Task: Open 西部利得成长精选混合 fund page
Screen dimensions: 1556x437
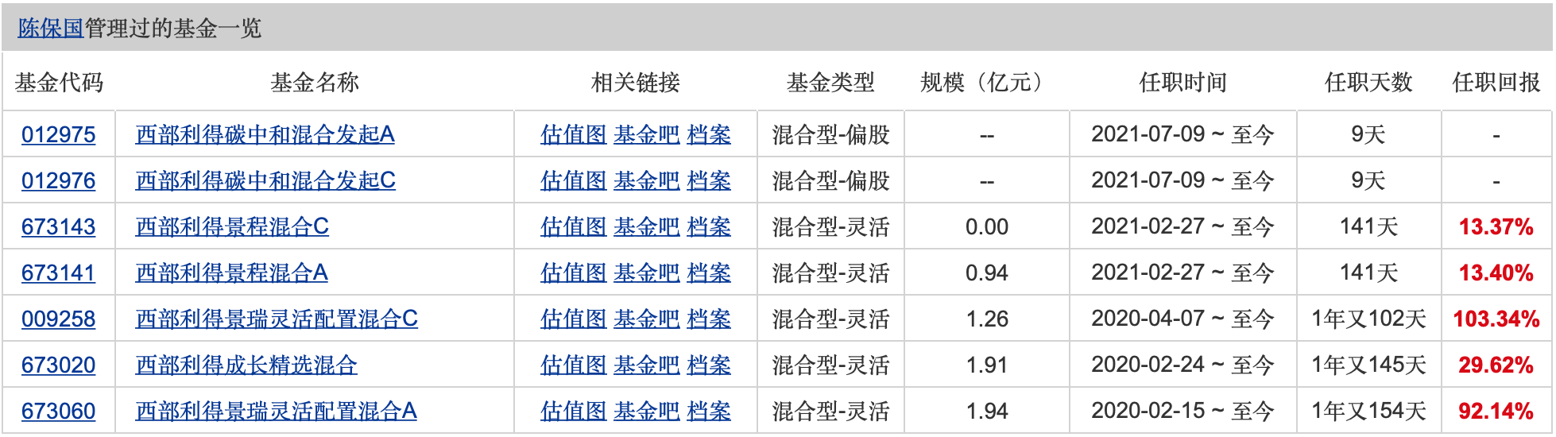Action: [x=246, y=365]
